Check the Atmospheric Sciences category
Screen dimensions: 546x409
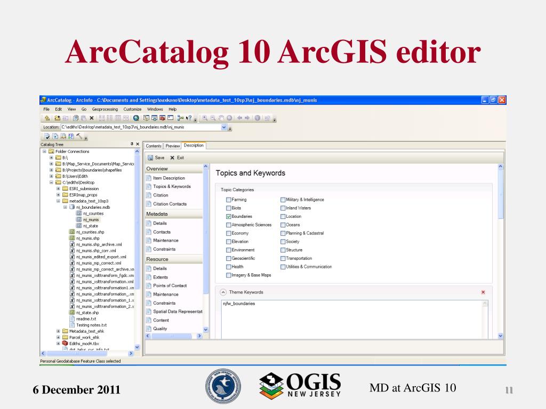point(228,225)
